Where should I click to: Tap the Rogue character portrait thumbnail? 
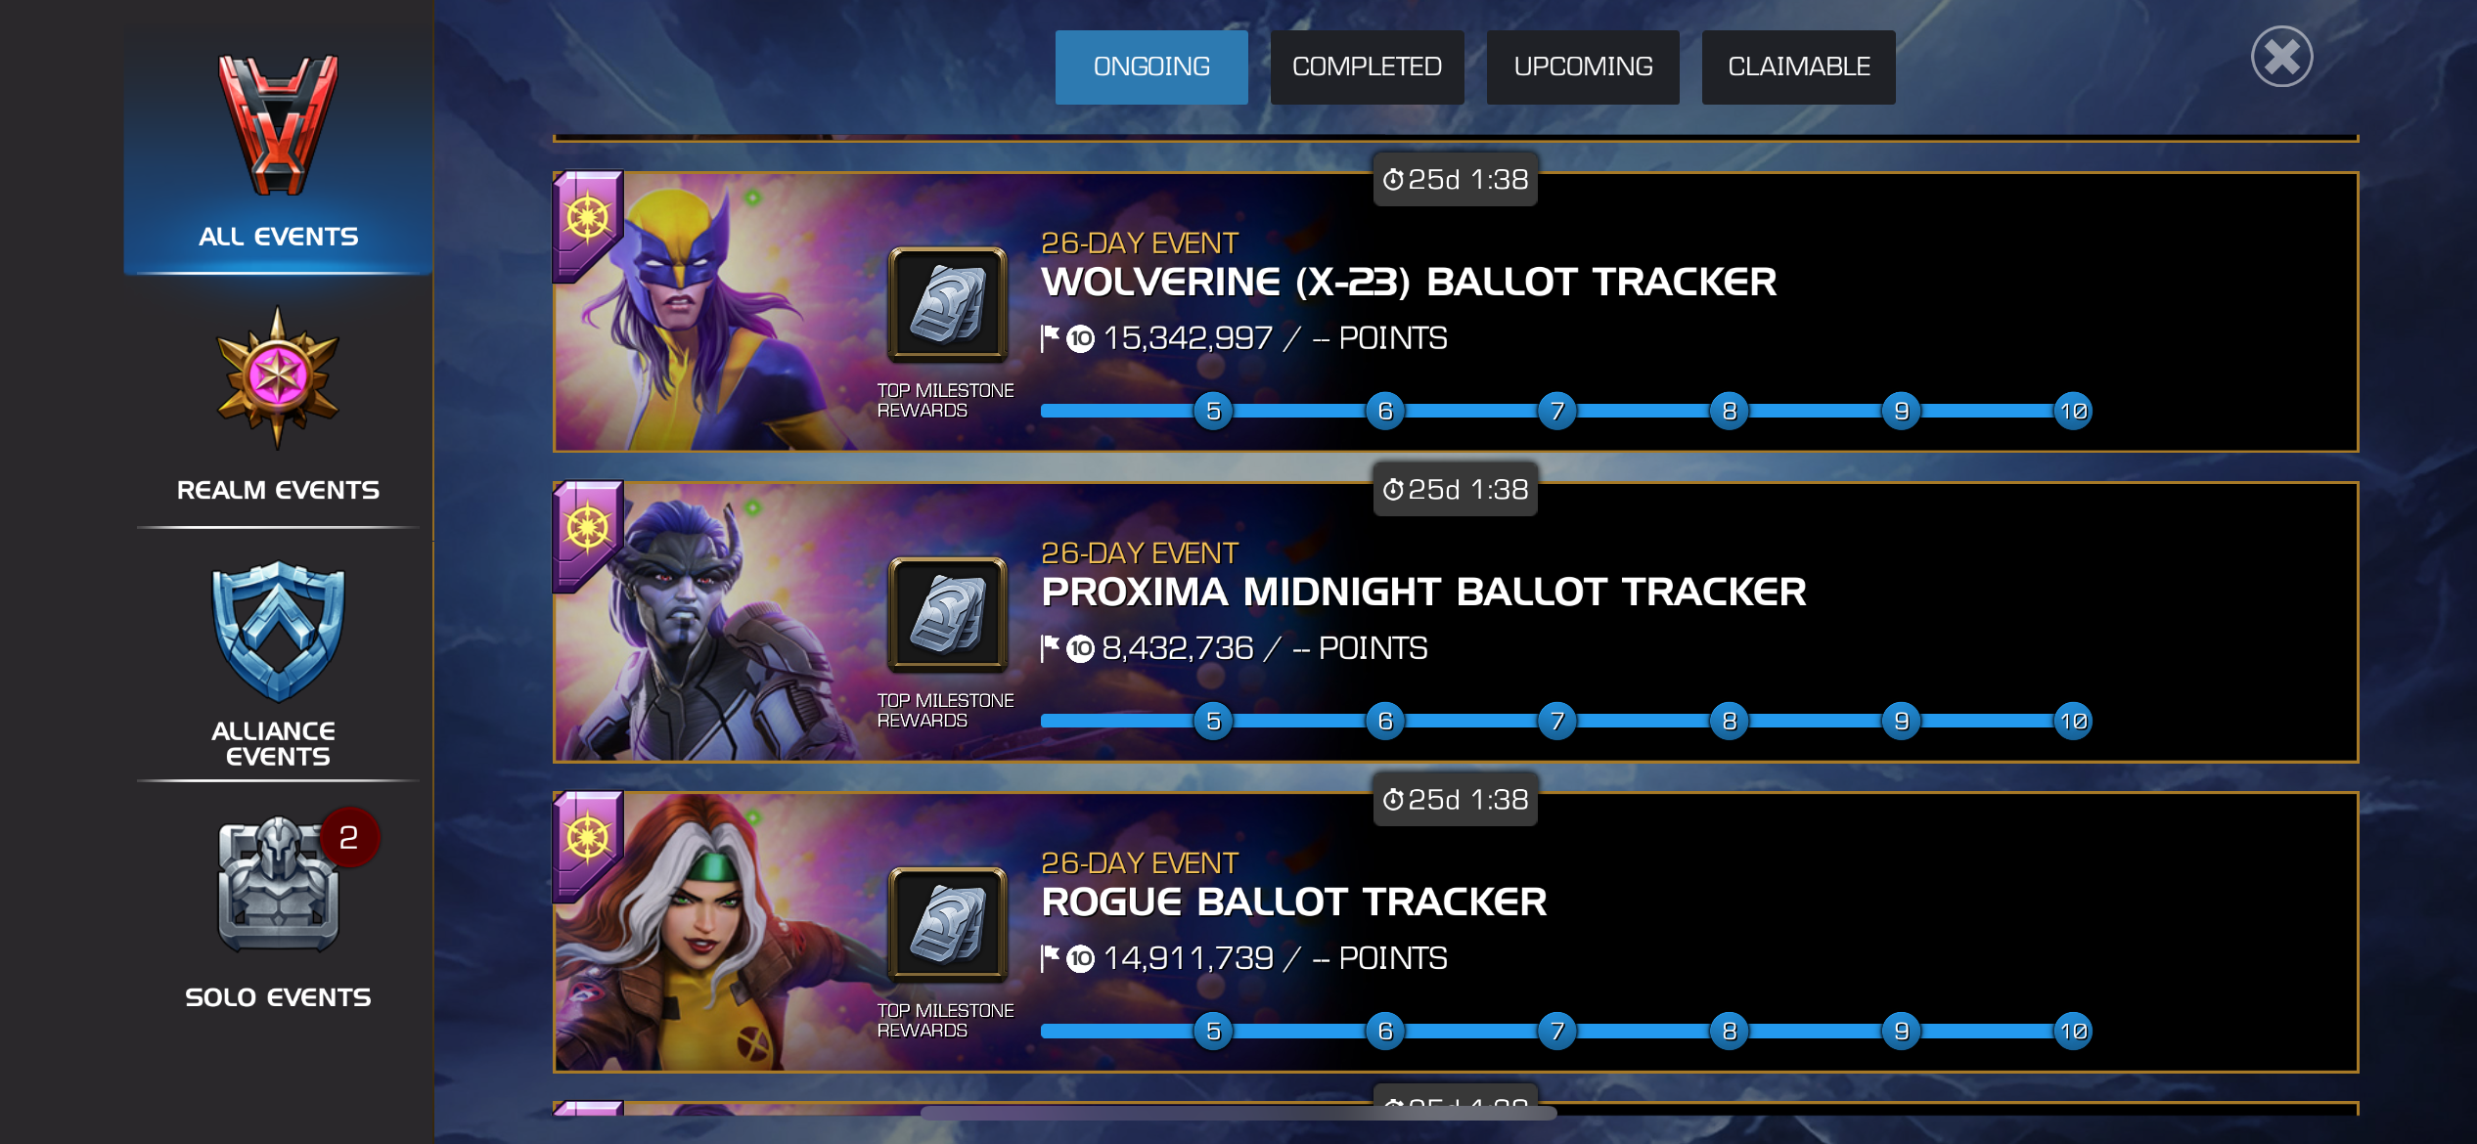(x=714, y=932)
